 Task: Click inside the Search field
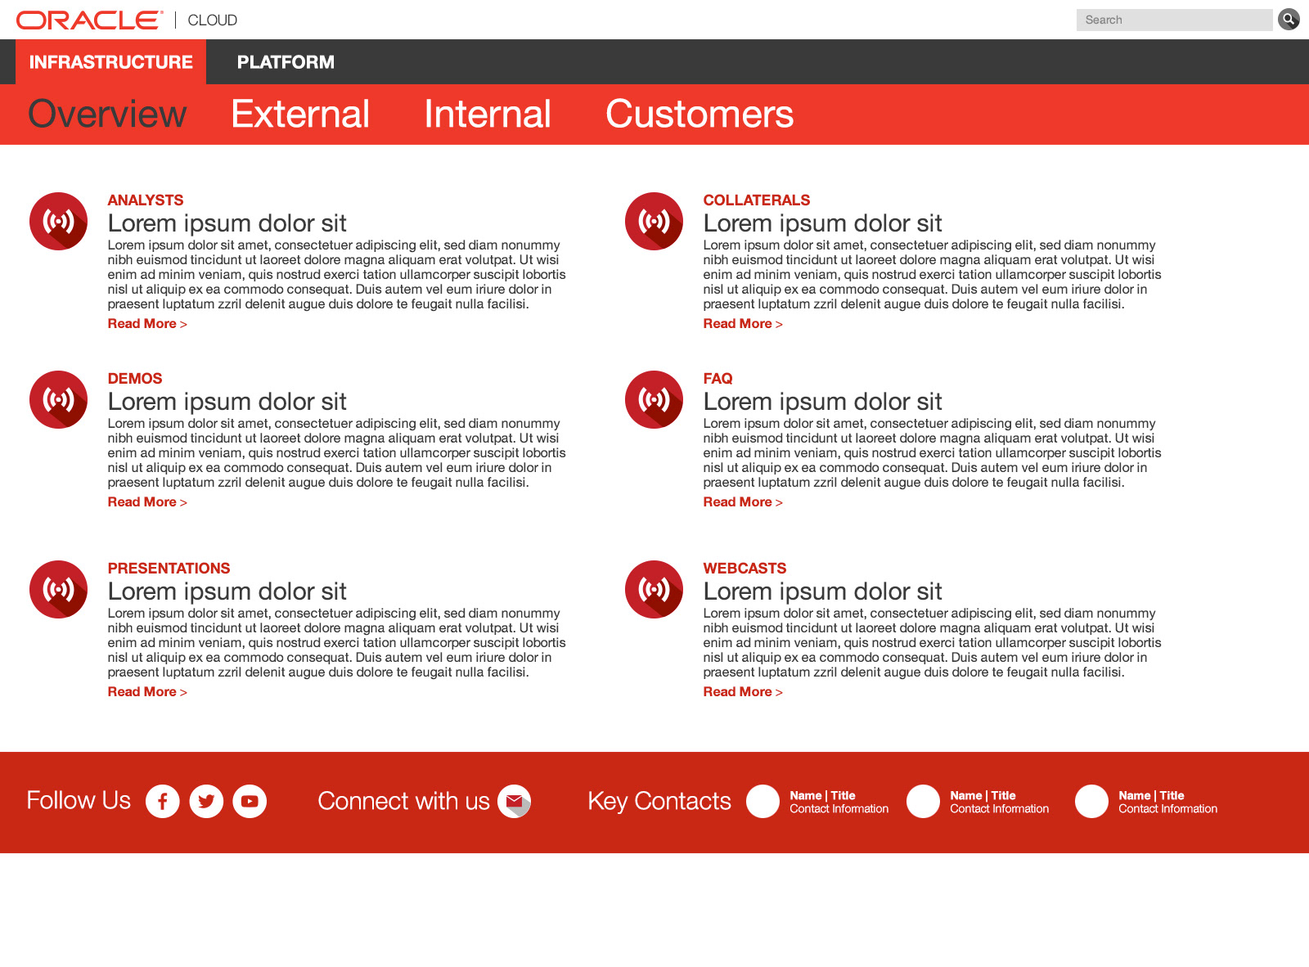(1174, 20)
